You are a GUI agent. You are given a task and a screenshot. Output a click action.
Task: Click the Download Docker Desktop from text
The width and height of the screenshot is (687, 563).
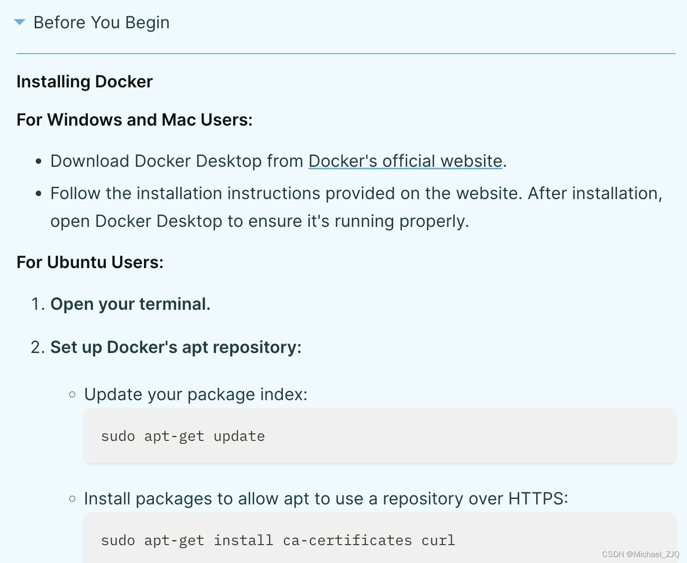(x=177, y=161)
